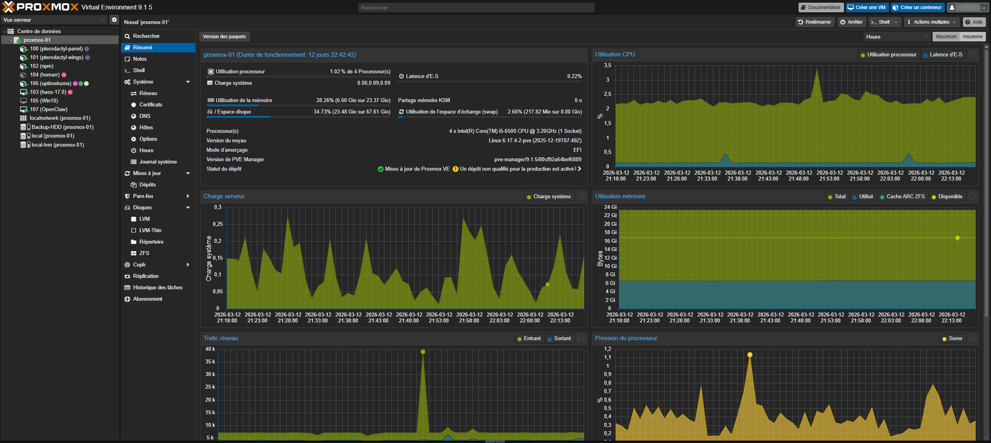
Task: Expand the Actions multiples dropdown
Action: tap(931, 22)
